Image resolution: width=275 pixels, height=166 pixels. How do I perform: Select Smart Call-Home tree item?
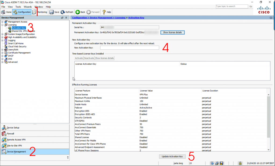pos(16,43)
